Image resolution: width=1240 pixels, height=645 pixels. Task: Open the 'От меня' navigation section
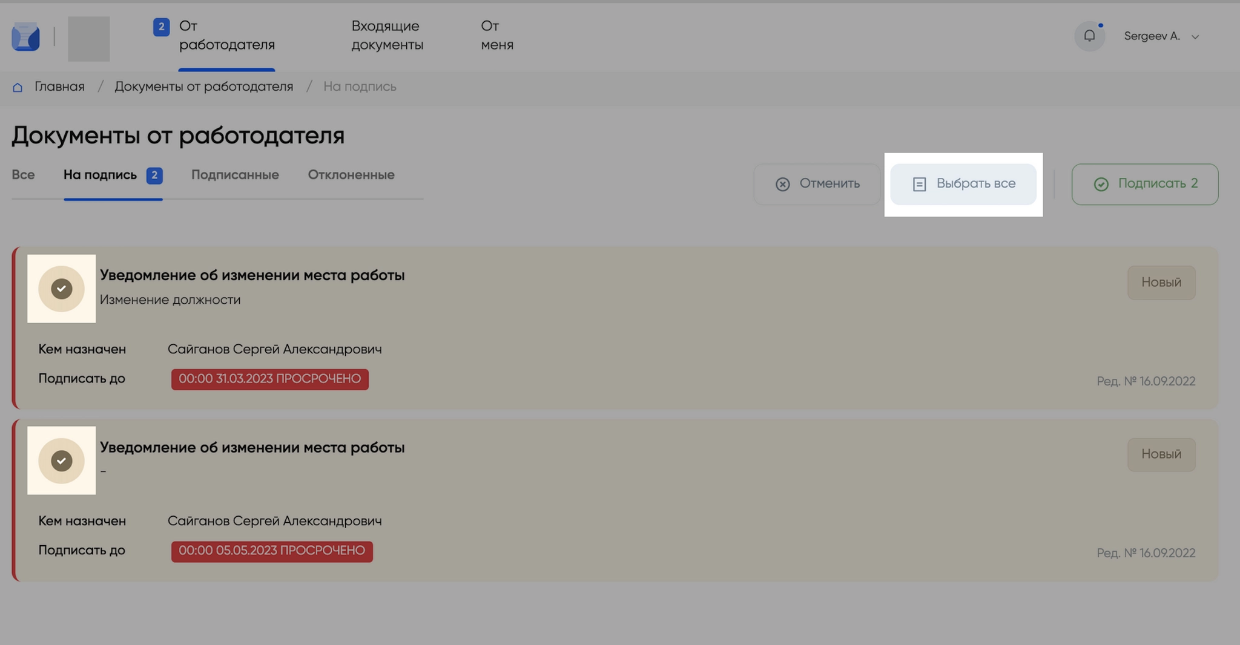(496, 35)
